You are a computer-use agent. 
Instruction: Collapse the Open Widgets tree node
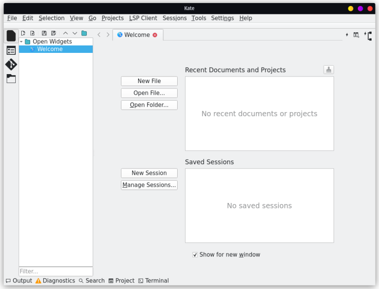(21, 41)
